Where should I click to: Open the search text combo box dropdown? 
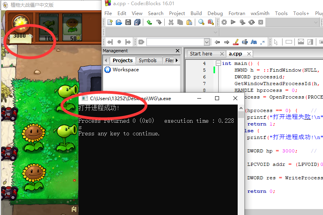[207, 42]
